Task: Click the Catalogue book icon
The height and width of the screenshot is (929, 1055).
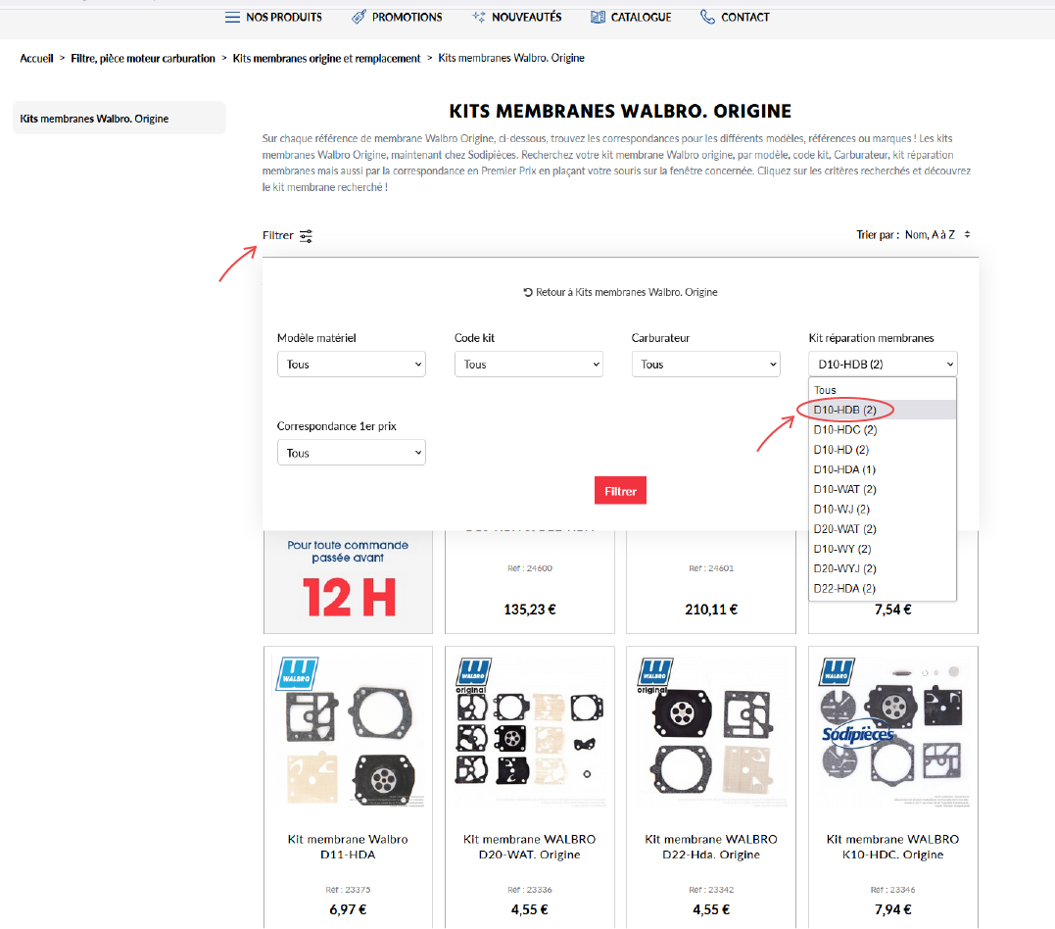Action: pyautogui.click(x=598, y=17)
